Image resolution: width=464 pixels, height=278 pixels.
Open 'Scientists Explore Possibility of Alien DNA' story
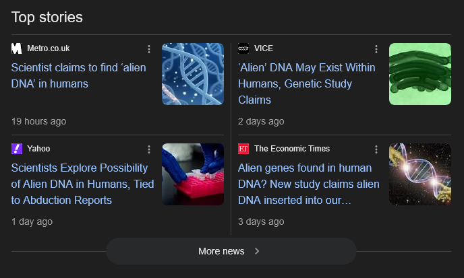point(82,184)
